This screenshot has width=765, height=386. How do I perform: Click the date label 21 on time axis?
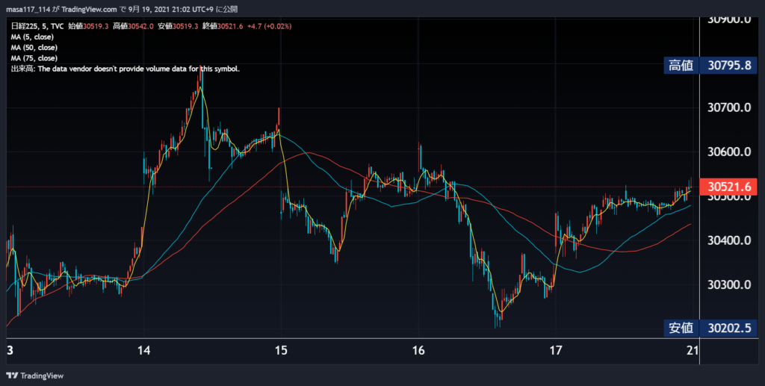pos(693,350)
